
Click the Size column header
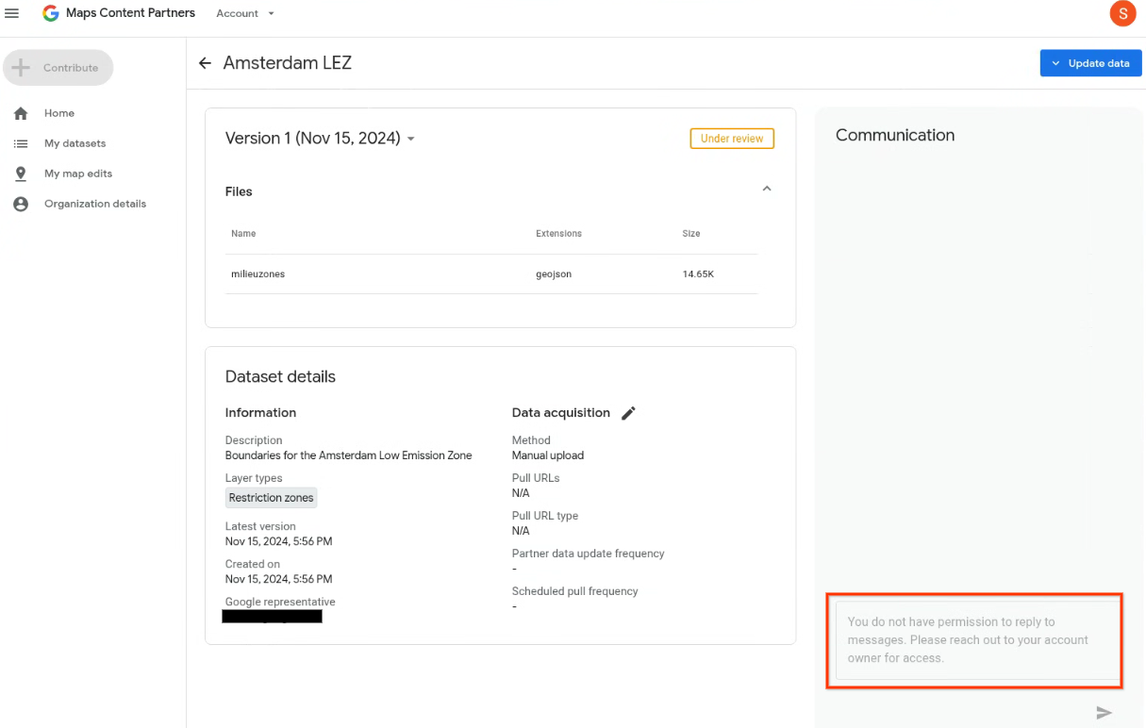click(x=691, y=233)
